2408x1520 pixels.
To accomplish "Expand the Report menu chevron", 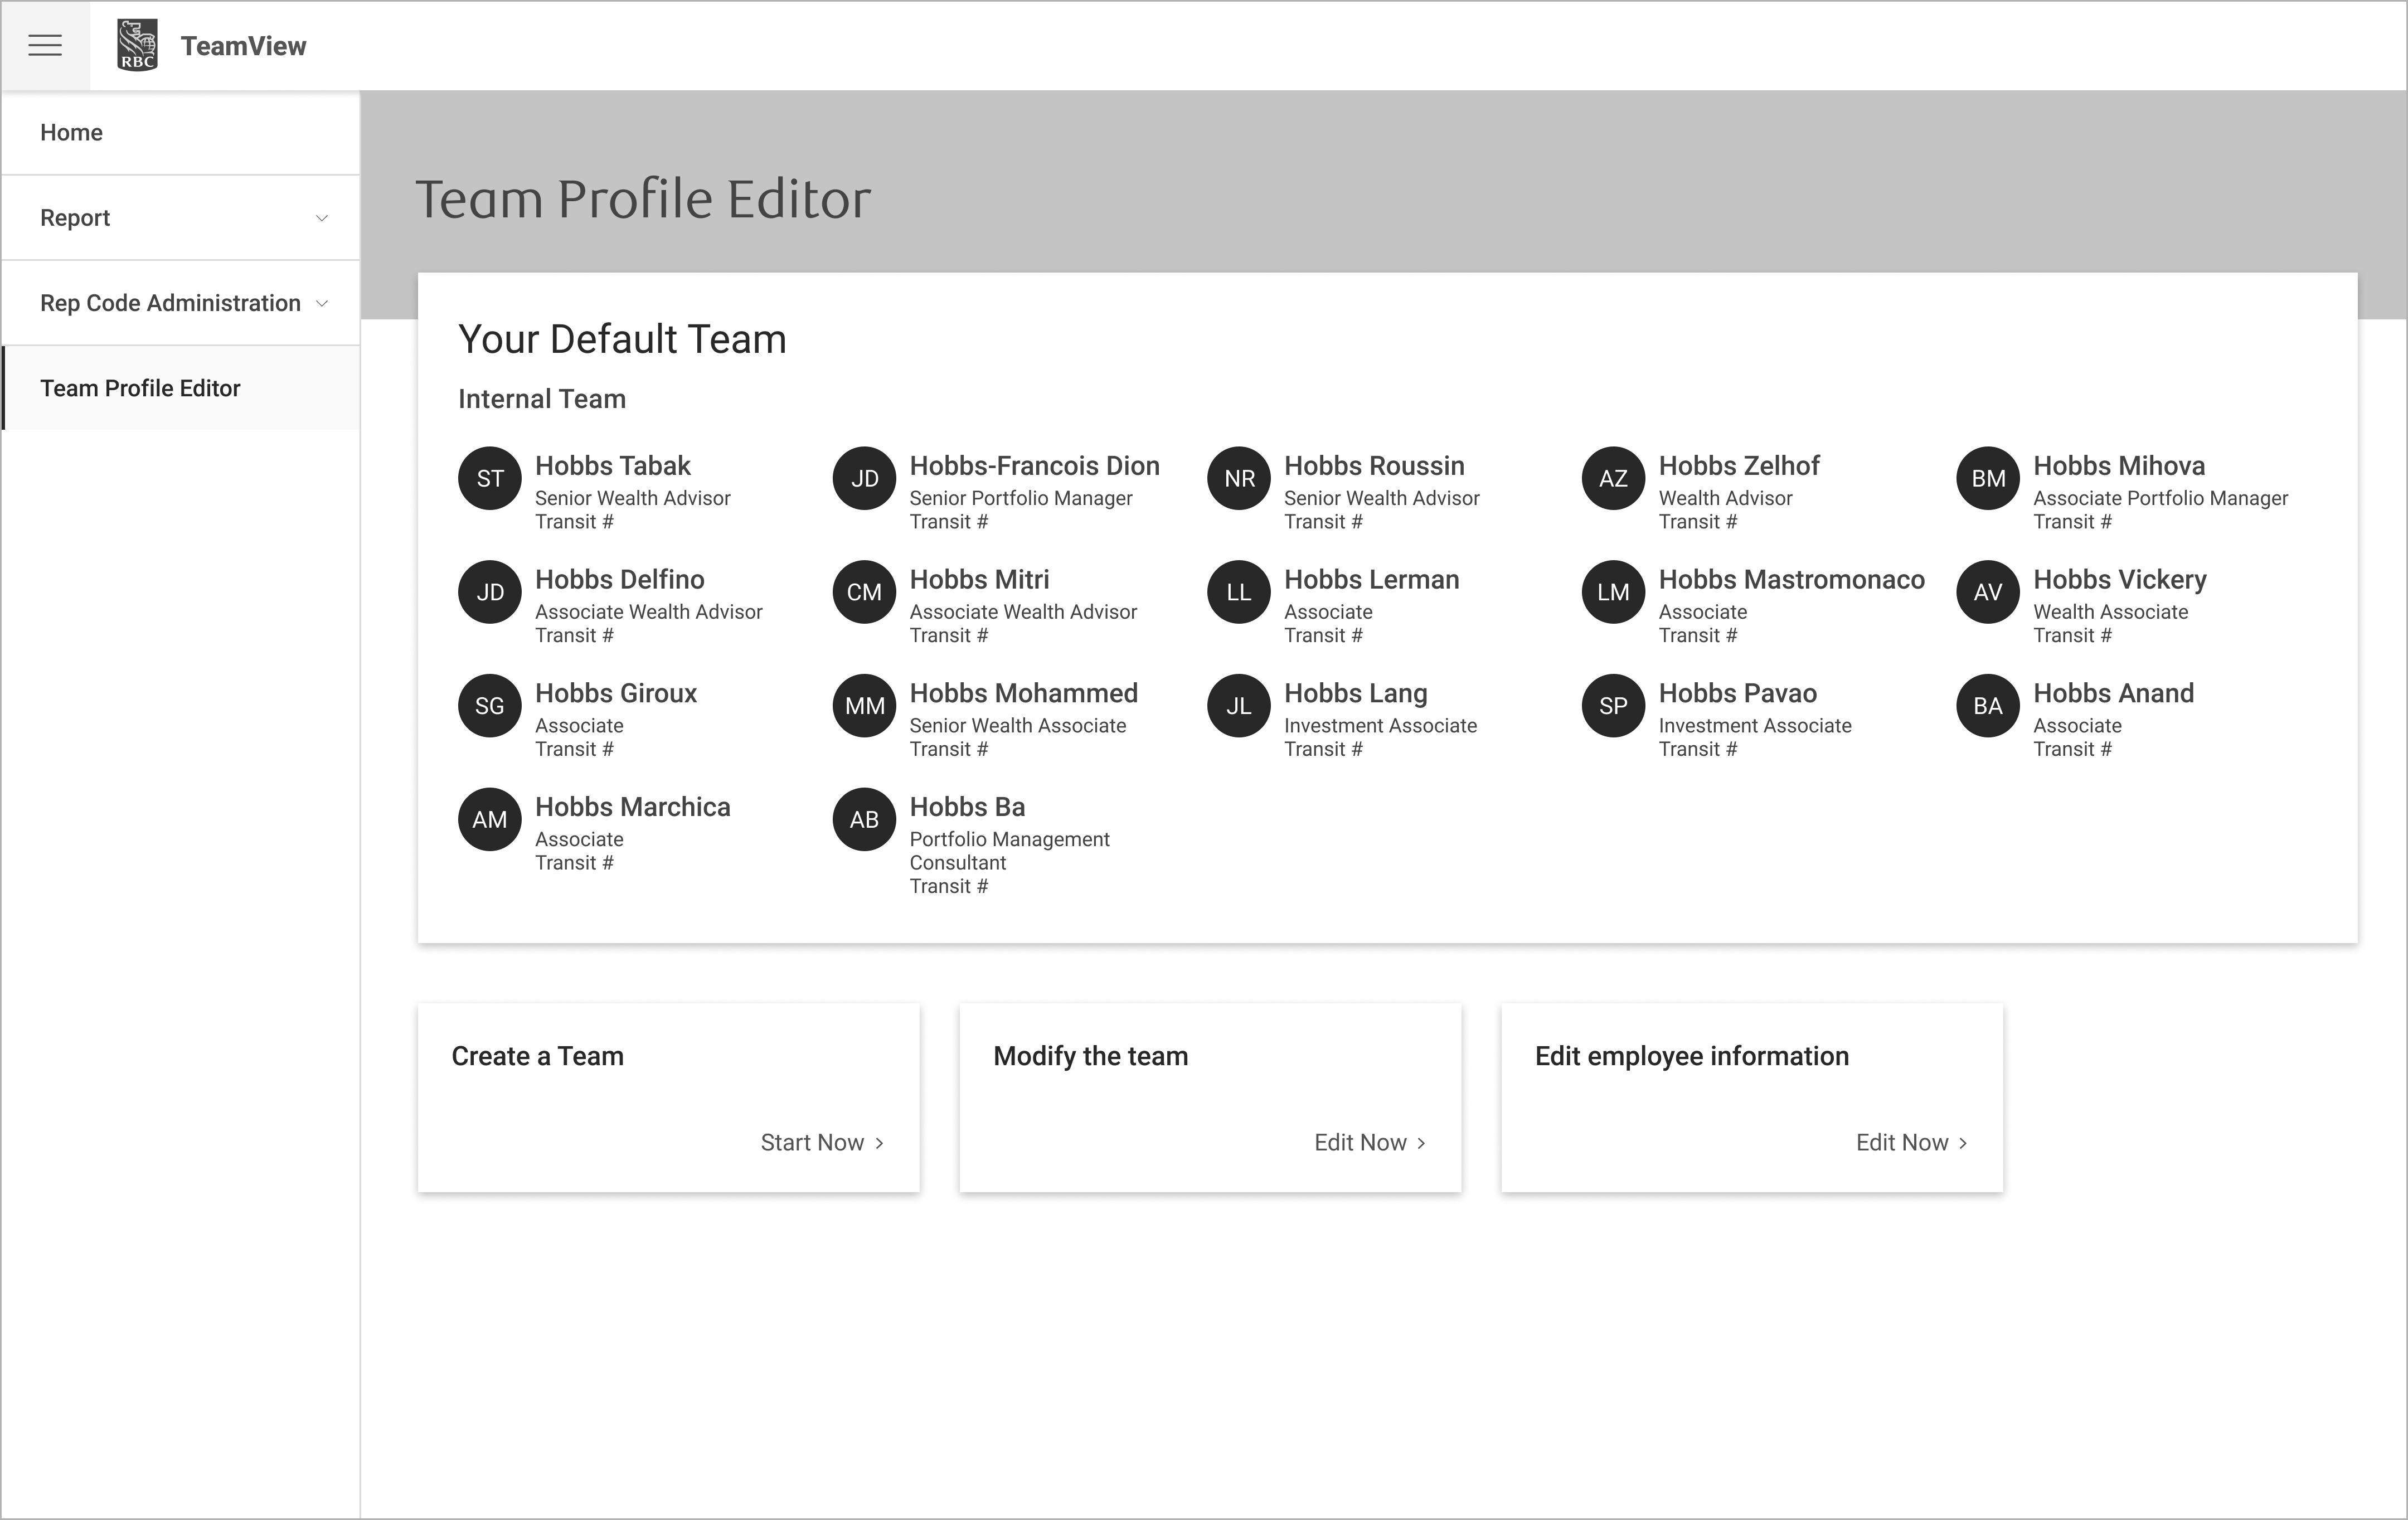I will click(x=322, y=218).
